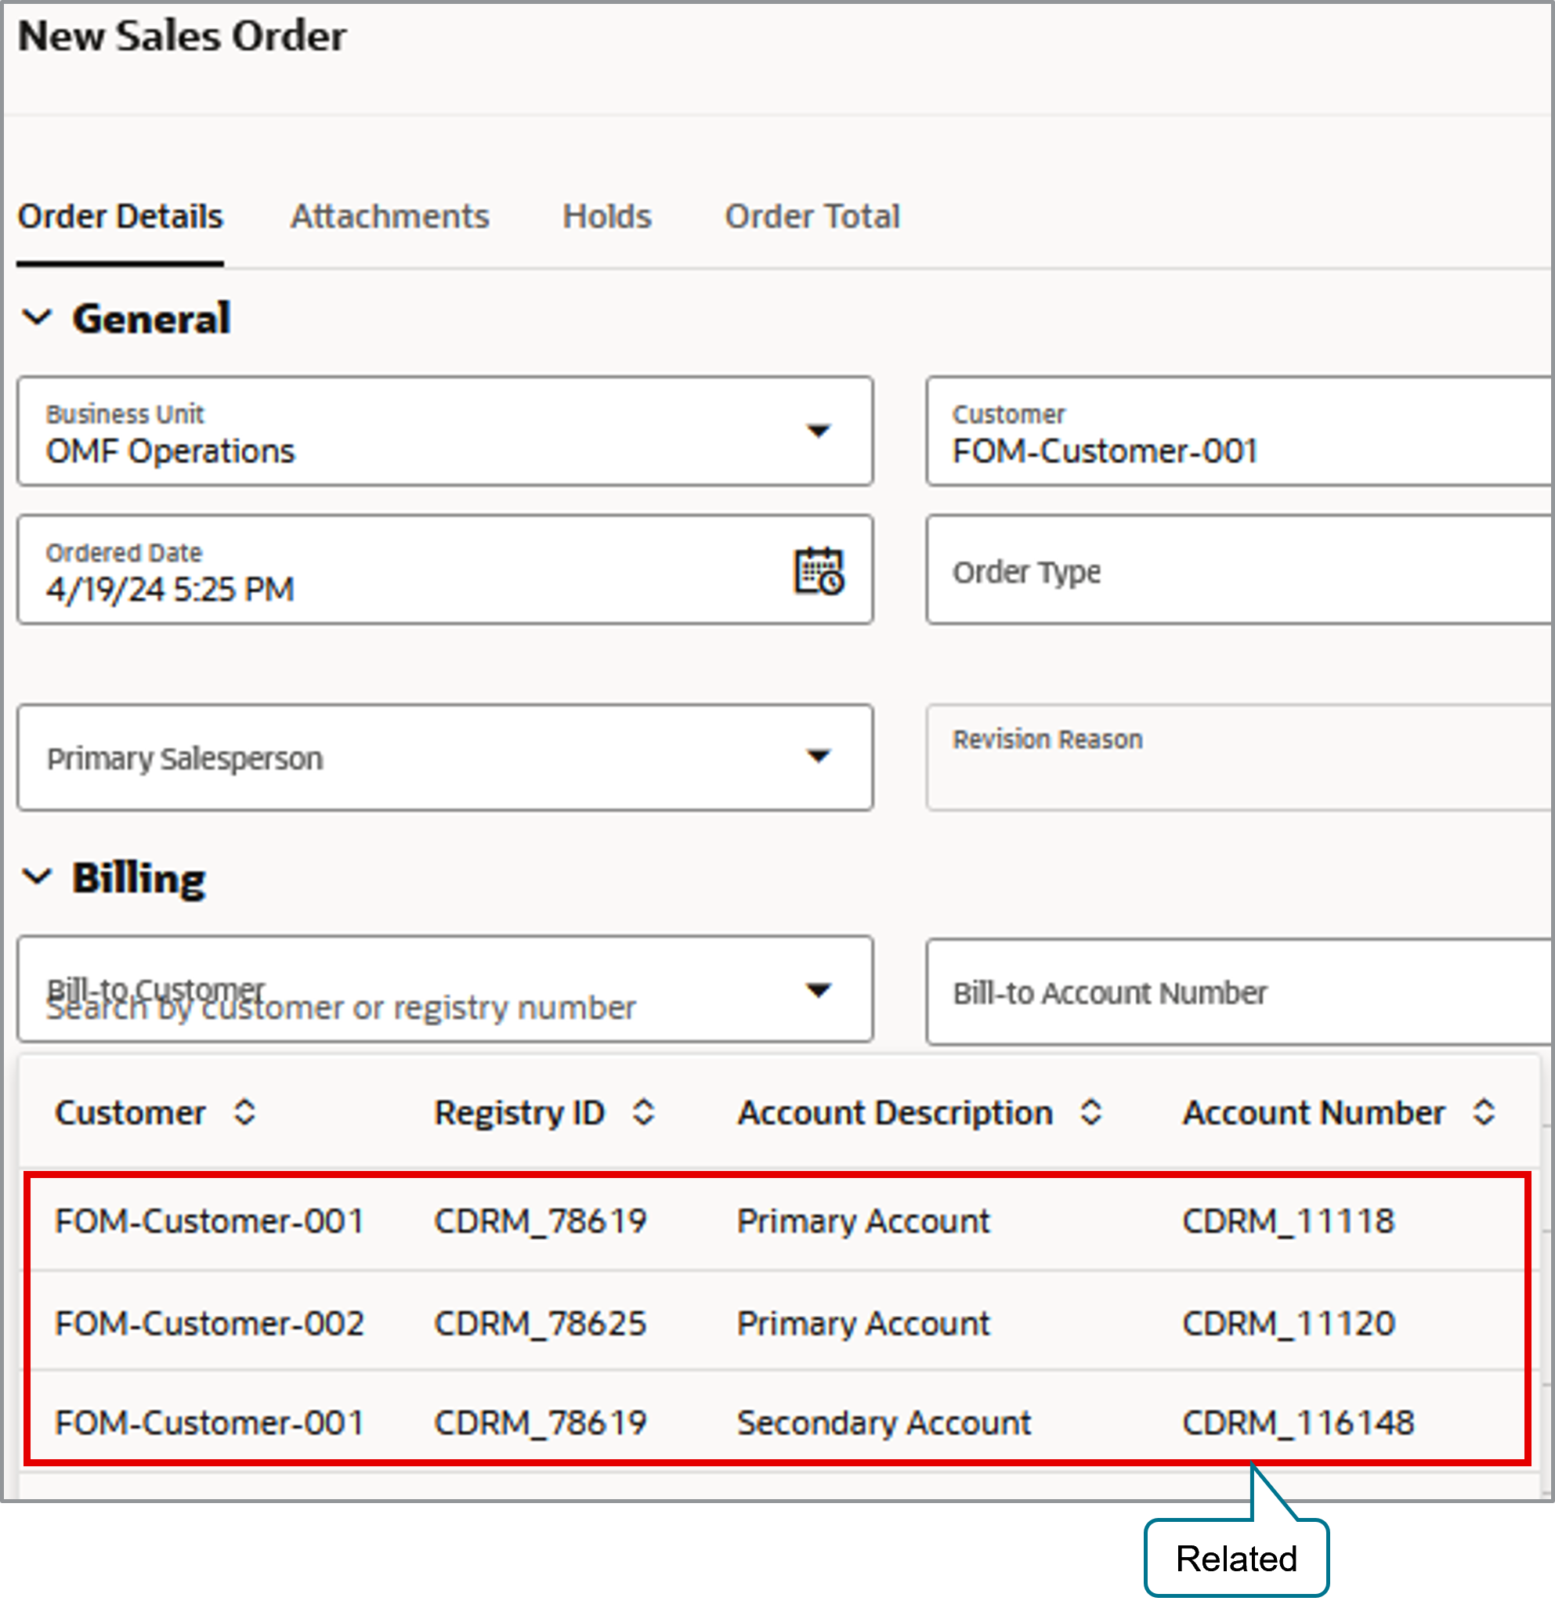This screenshot has height=1601, width=1555.
Task: Click the Registry ID column header
Action: [519, 1113]
